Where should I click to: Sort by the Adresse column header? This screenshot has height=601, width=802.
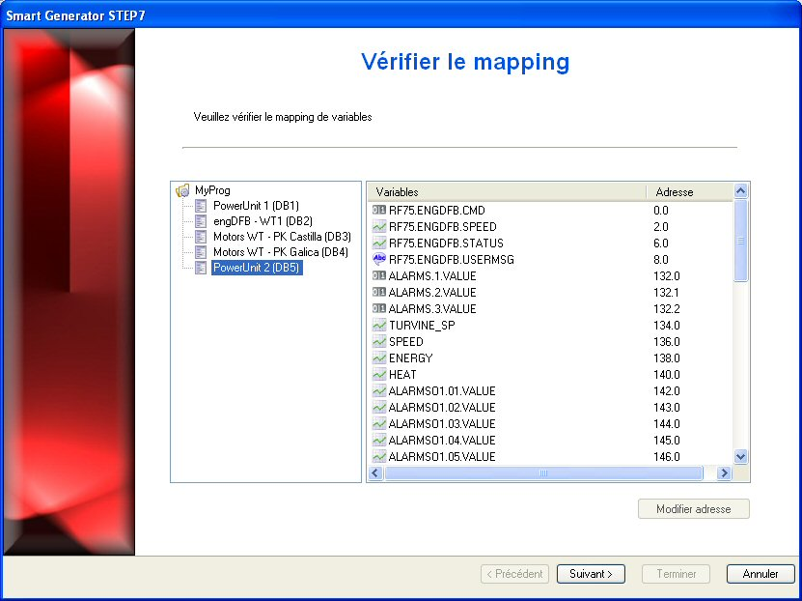point(689,192)
